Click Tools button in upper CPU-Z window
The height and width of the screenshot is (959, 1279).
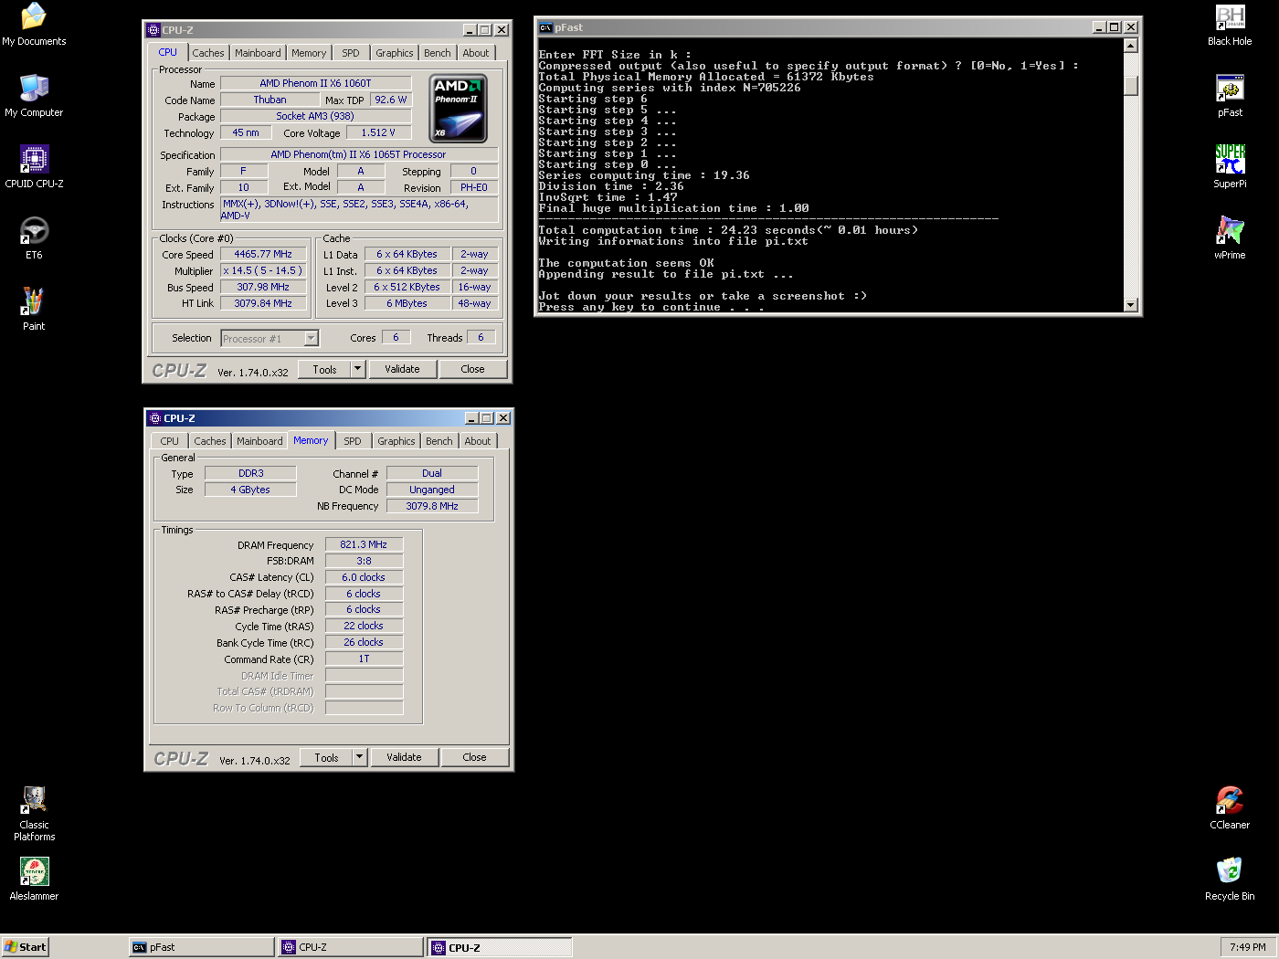pos(324,369)
